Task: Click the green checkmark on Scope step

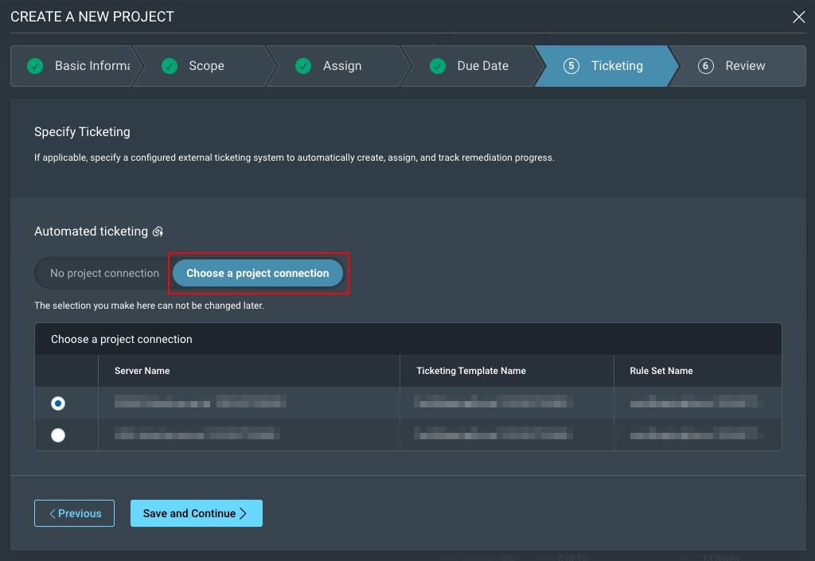Action: (170, 66)
